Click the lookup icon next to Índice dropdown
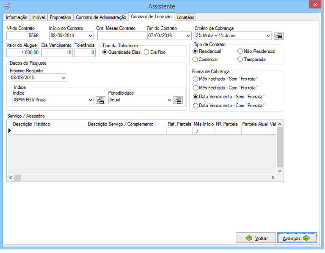Viewport: 325px width, 253px height. [100, 100]
